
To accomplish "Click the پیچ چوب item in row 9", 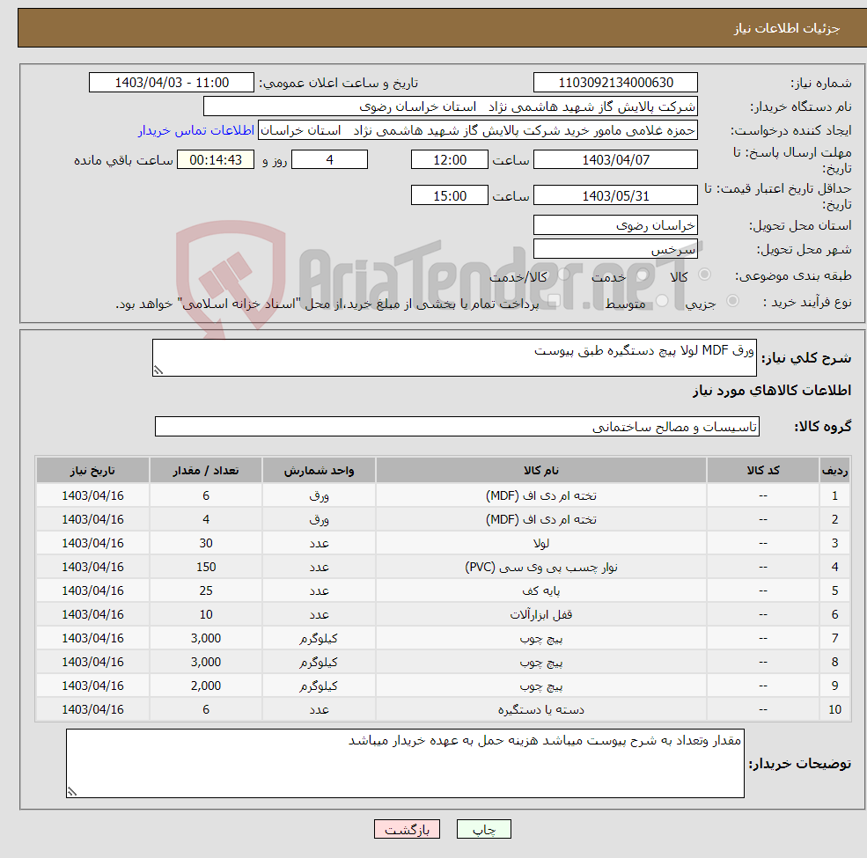I will [540, 686].
